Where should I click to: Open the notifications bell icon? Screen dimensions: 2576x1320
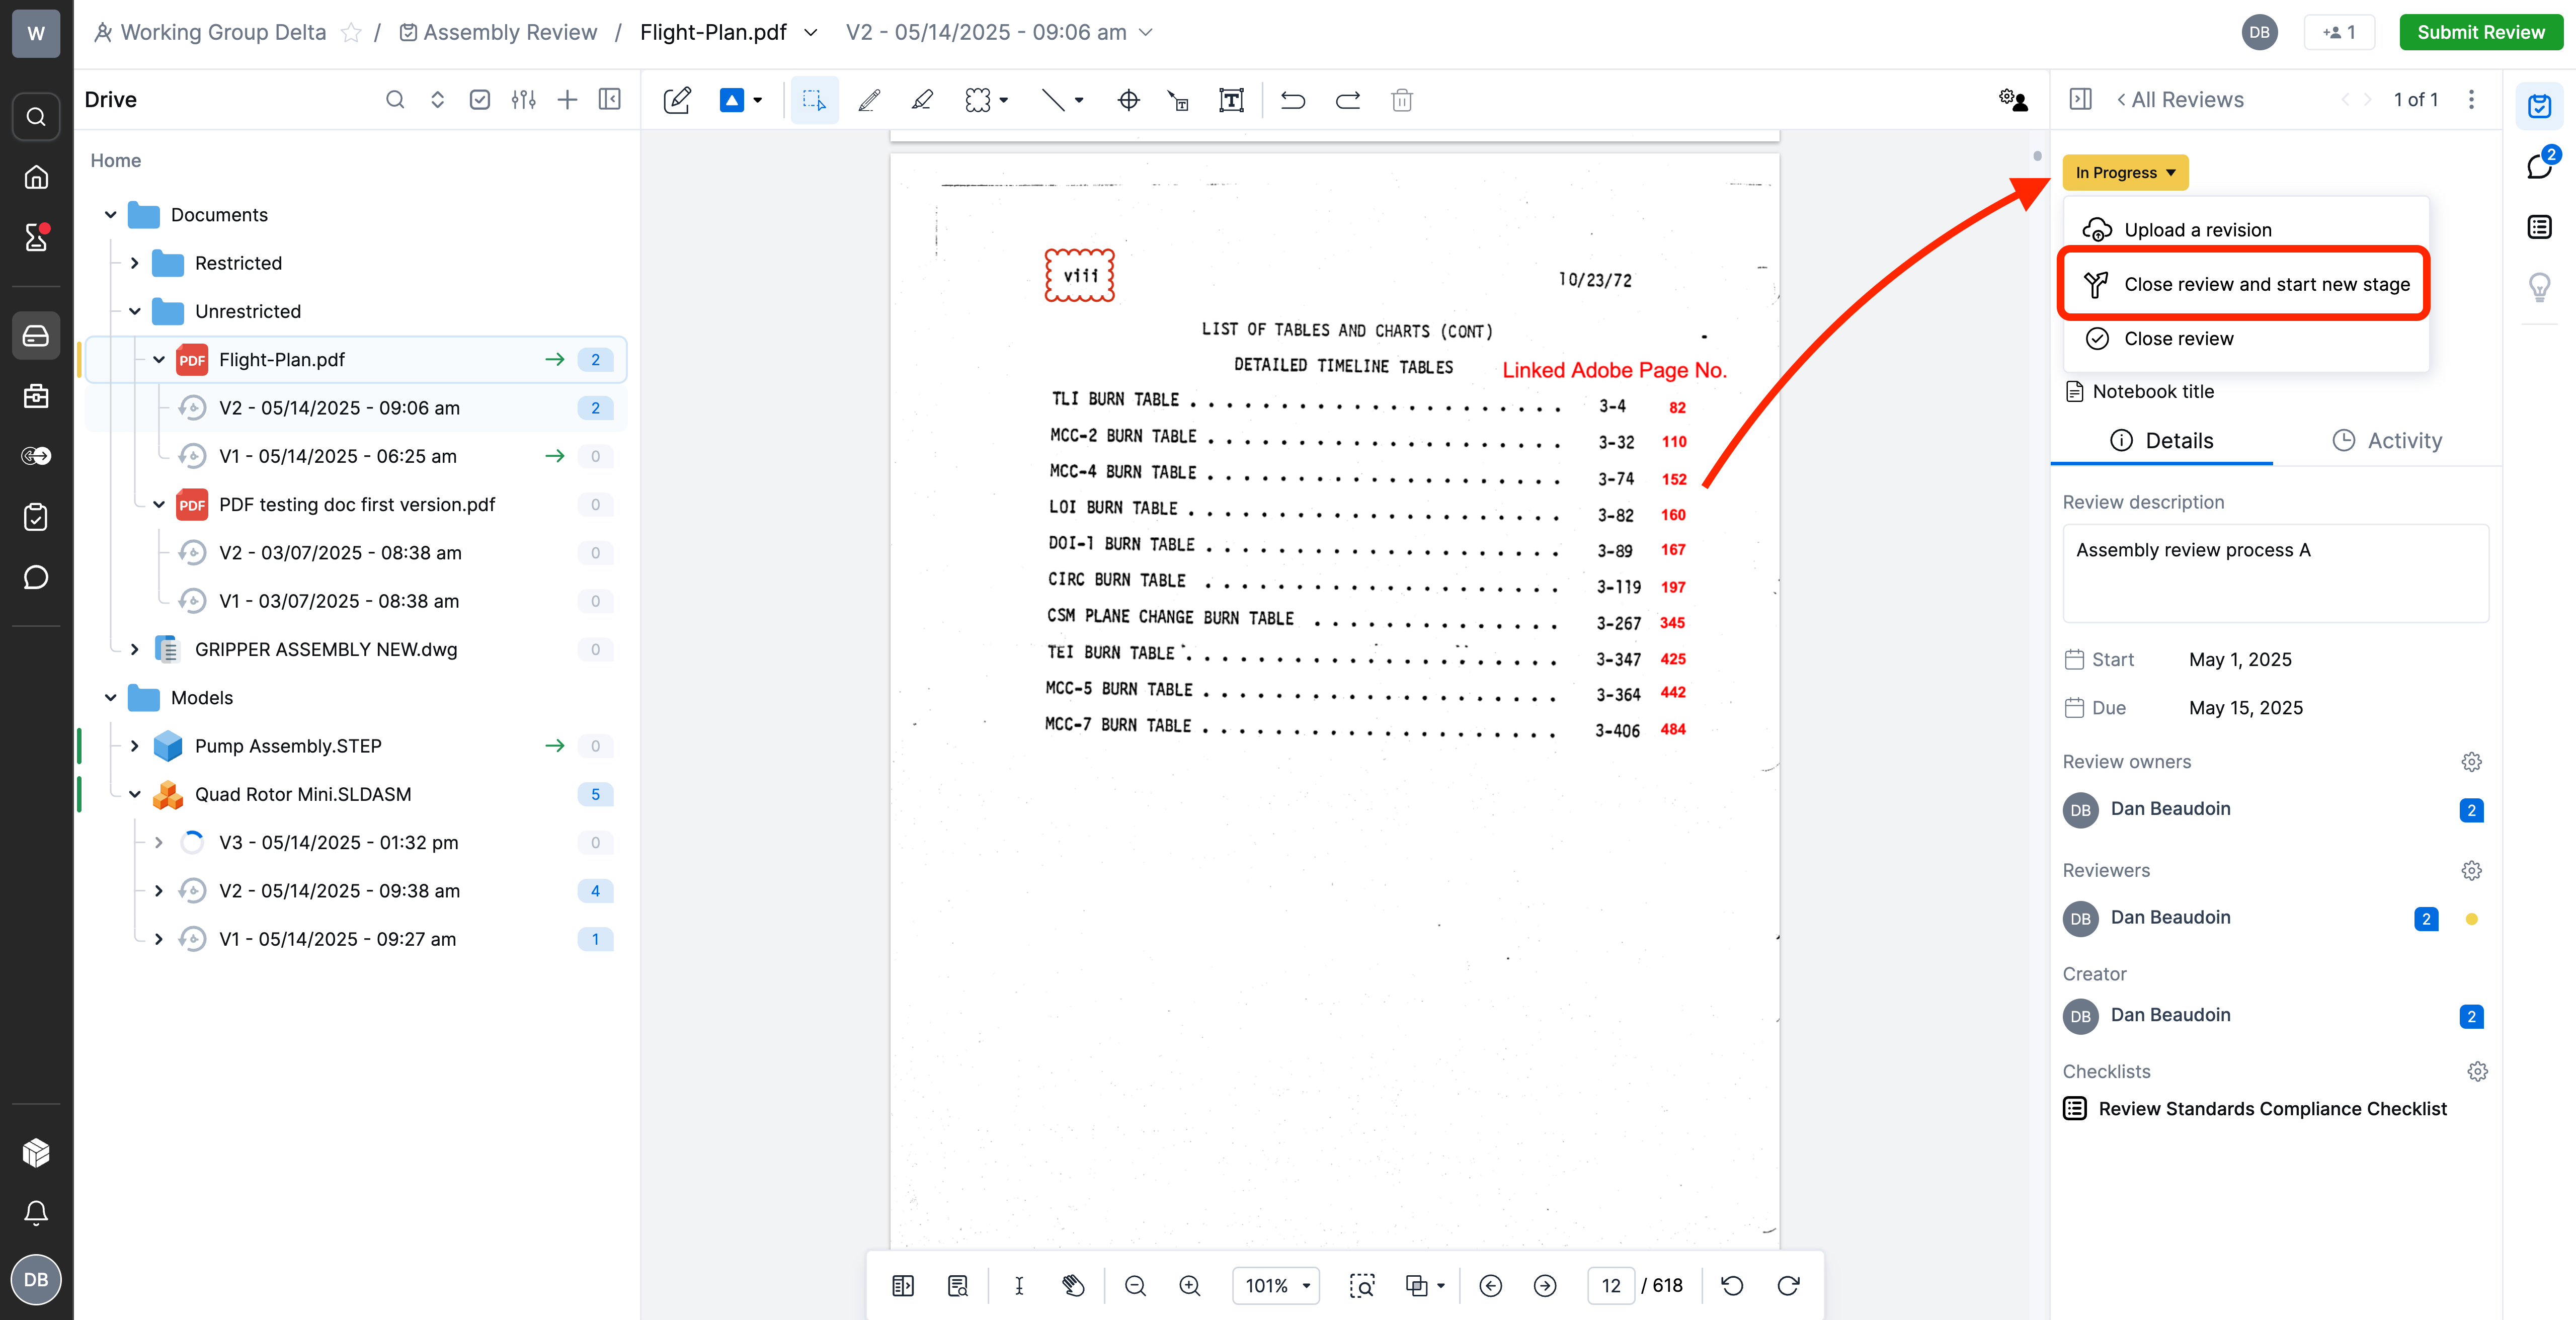[x=36, y=1213]
